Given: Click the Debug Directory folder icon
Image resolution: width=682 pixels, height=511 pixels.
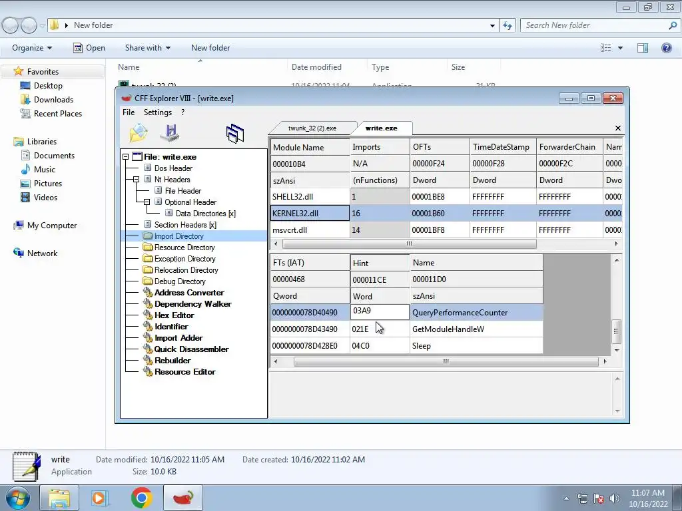Looking at the screenshot, I should tap(148, 281).
